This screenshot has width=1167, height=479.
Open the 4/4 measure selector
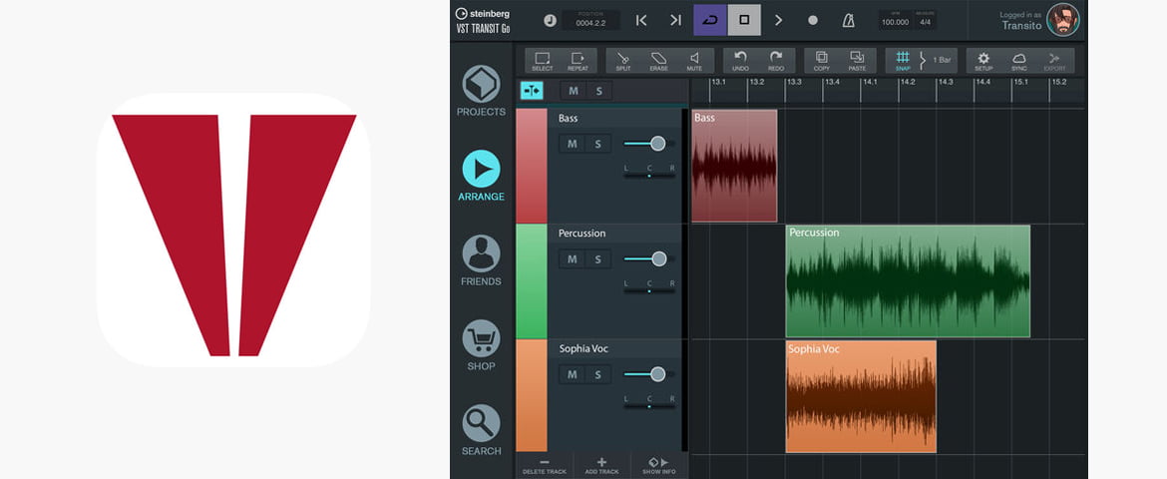925,20
